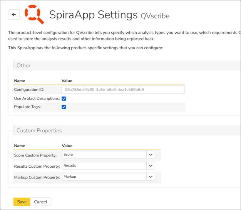Click the QVscribe magnifier logo

coord(34,14)
